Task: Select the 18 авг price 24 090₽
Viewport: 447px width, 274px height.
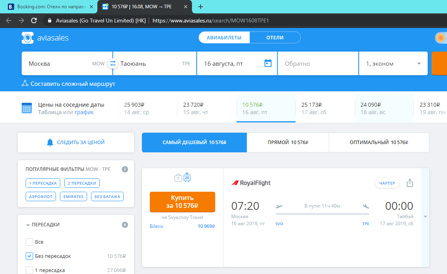Action: pos(384,108)
